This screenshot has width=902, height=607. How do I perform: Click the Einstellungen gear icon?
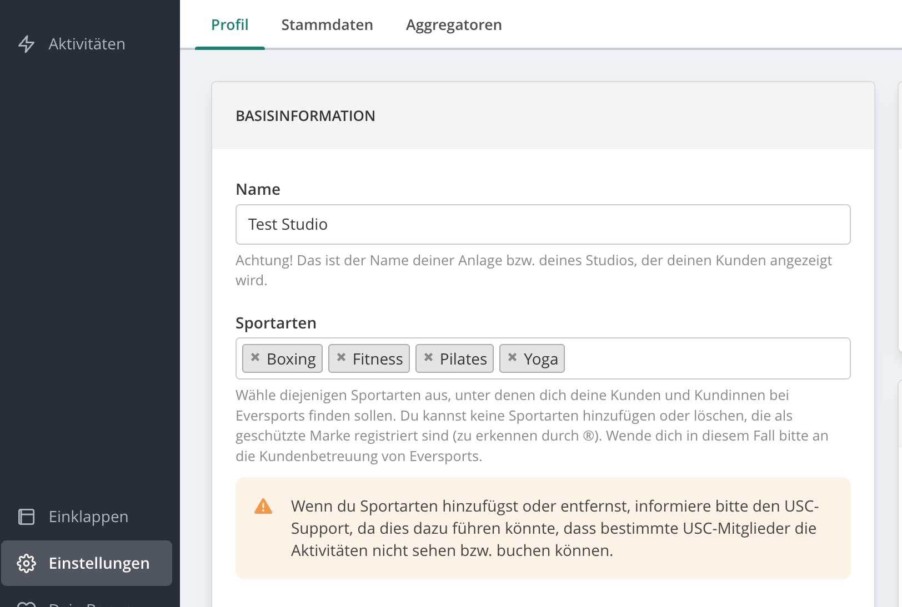[26, 563]
